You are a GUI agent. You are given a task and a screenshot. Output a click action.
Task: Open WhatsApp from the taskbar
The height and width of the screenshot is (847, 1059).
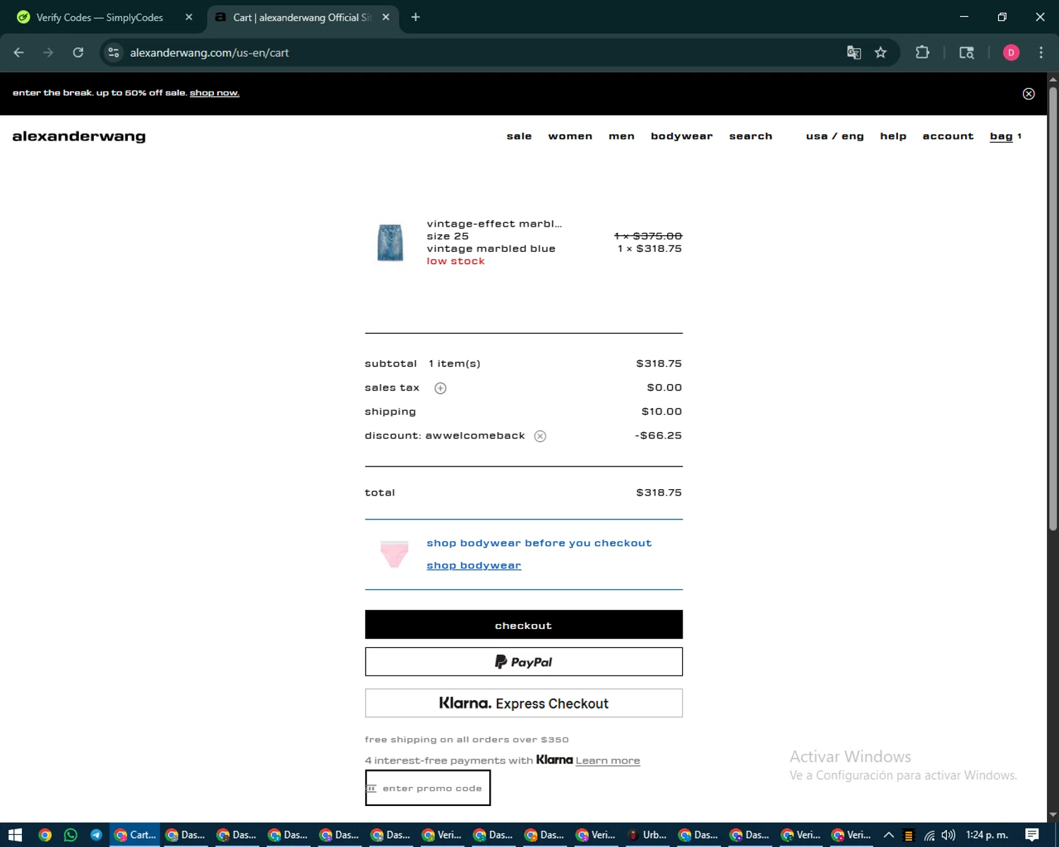coord(71,835)
